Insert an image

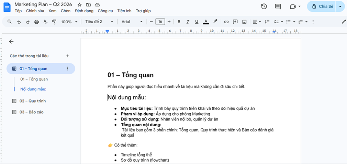(244, 22)
